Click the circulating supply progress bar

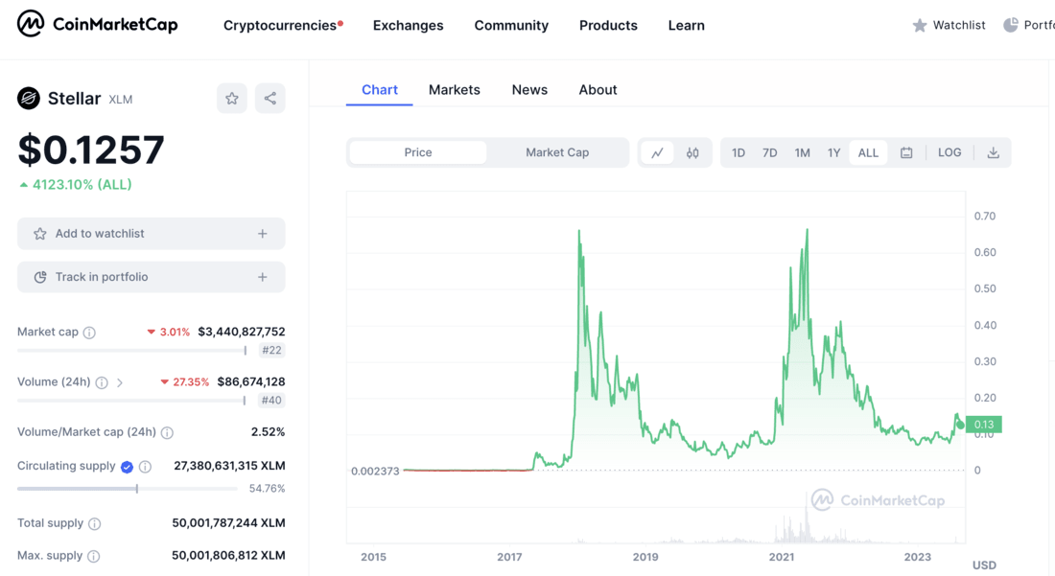click(128, 489)
